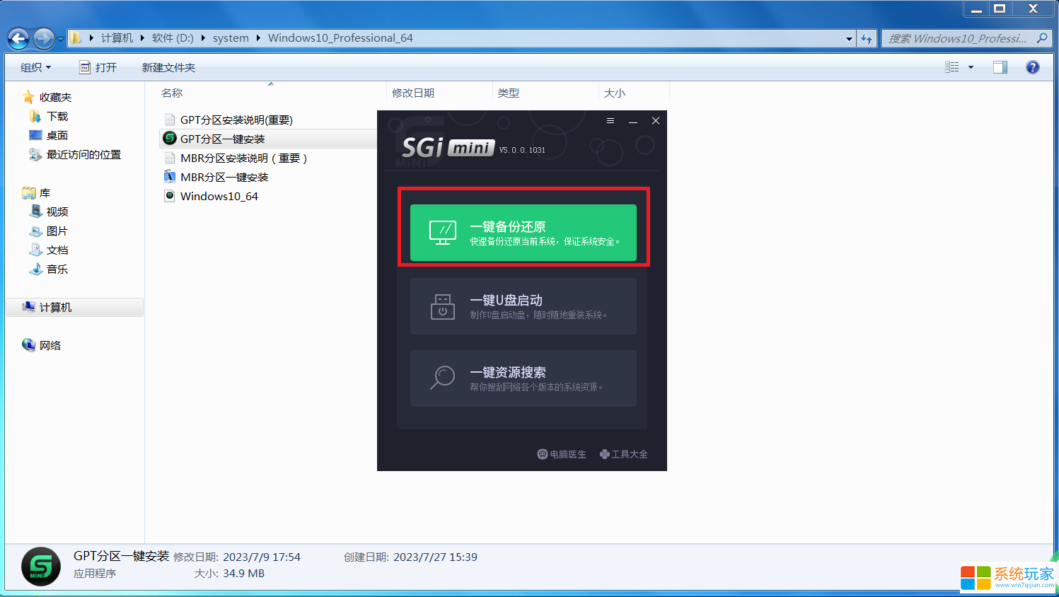Select MBR分区一键安装 in the file list

pyautogui.click(x=225, y=177)
